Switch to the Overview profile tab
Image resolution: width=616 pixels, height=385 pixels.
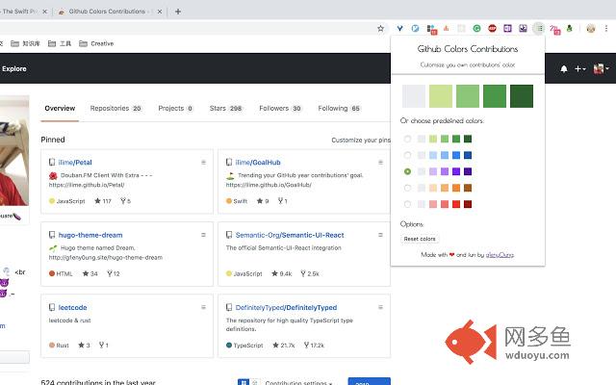pos(60,108)
